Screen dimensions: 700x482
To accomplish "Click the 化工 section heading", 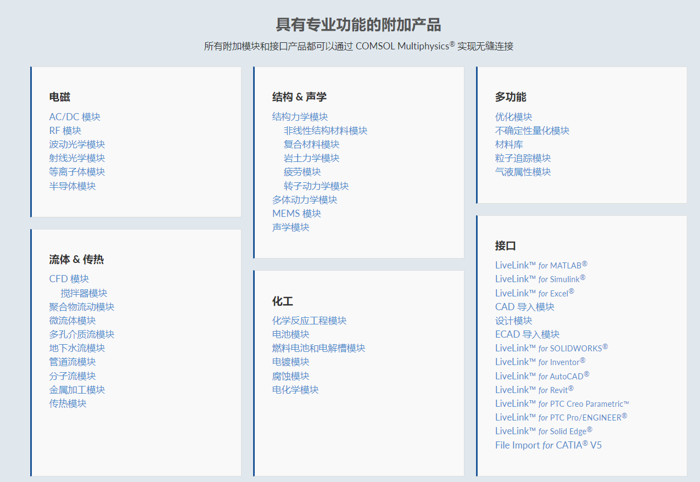I will (283, 301).
